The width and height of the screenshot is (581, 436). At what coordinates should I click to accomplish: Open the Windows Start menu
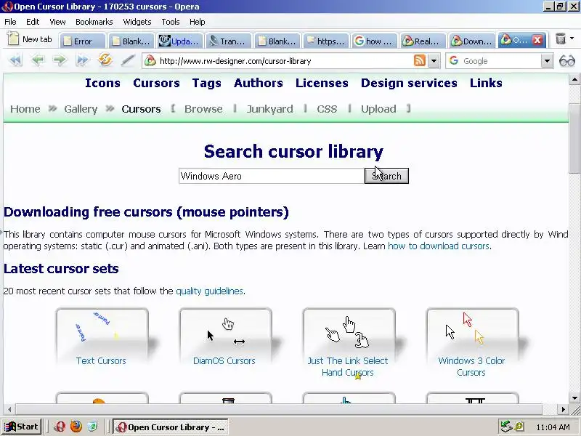(x=21, y=427)
